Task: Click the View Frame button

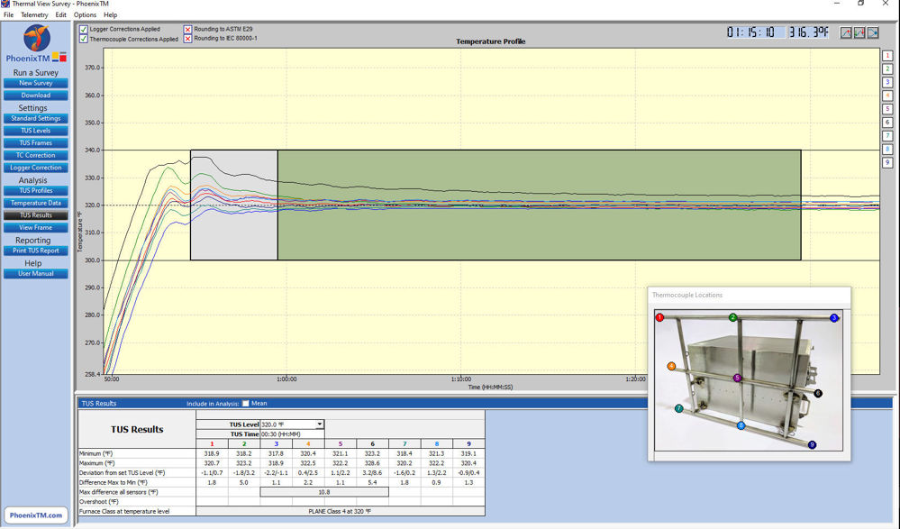Action: (36, 228)
